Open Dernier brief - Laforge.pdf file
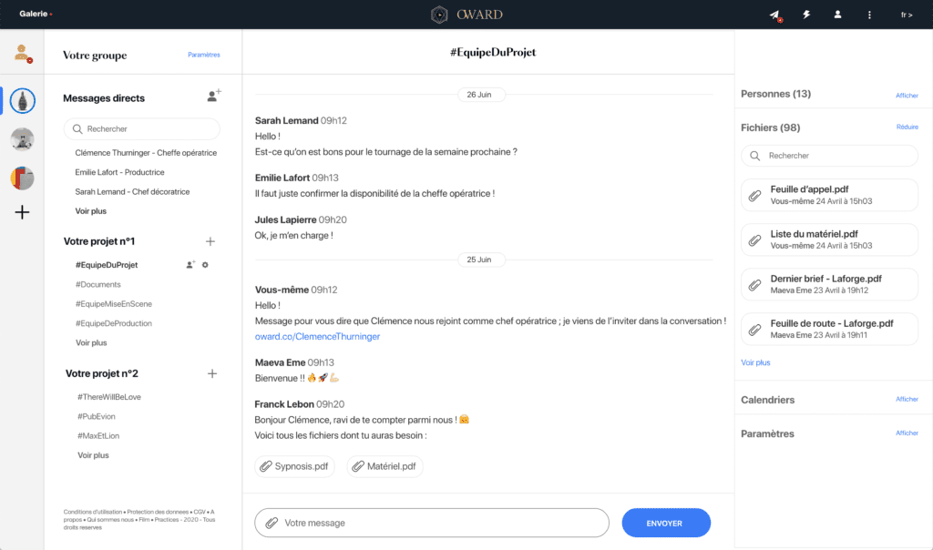Screen dimensions: 933x550 click(829, 284)
